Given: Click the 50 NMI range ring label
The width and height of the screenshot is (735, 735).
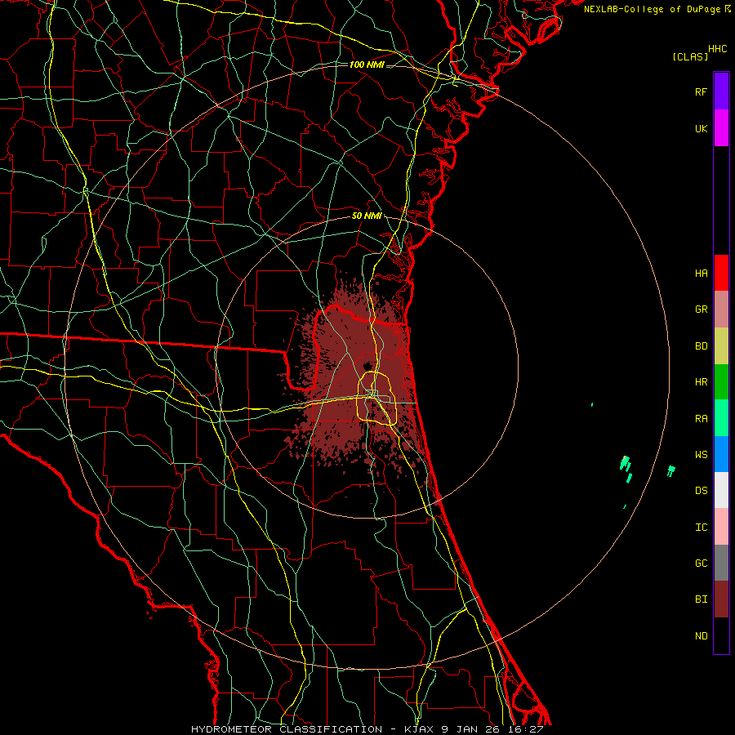Looking at the screenshot, I should (367, 216).
